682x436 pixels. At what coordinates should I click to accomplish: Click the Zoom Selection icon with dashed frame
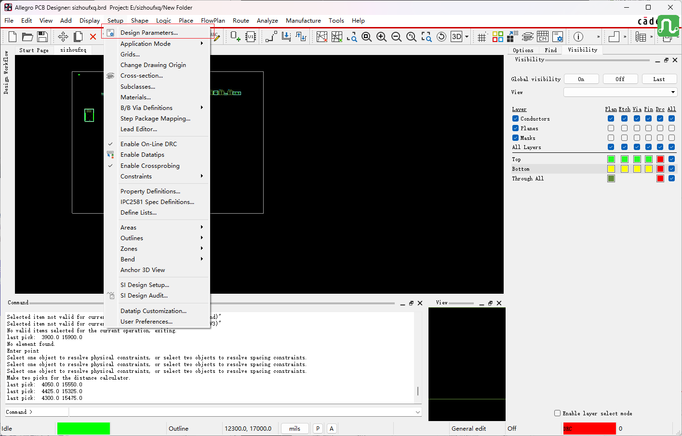pyautogui.click(x=426, y=37)
